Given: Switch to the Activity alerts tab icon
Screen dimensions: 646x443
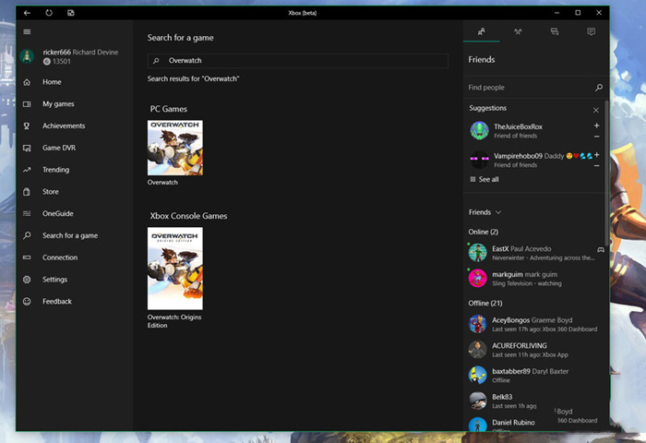Looking at the screenshot, I should [592, 31].
